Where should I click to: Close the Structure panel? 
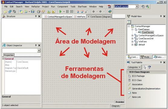[x=39, y=17]
